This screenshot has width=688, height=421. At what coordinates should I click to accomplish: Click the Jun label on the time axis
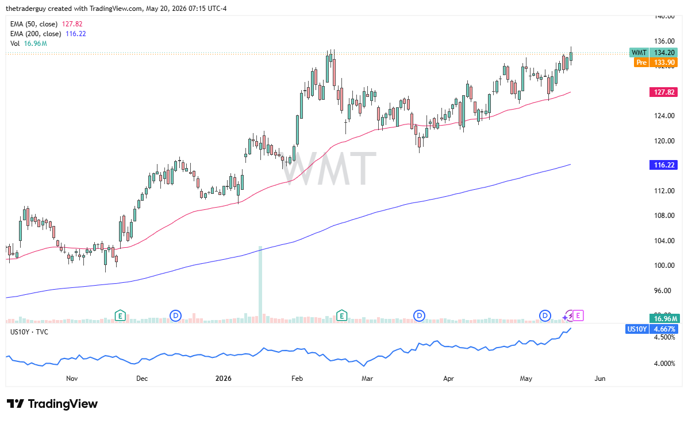599,378
